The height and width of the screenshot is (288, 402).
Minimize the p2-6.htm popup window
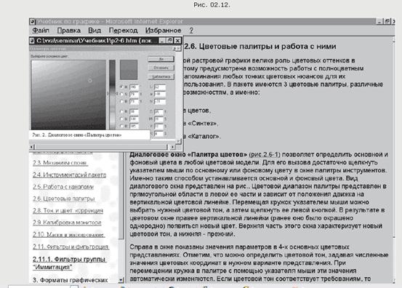[x=162, y=41]
